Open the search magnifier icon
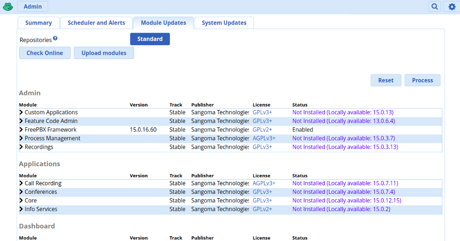The height and width of the screenshot is (241, 460). (x=435, y=7)
